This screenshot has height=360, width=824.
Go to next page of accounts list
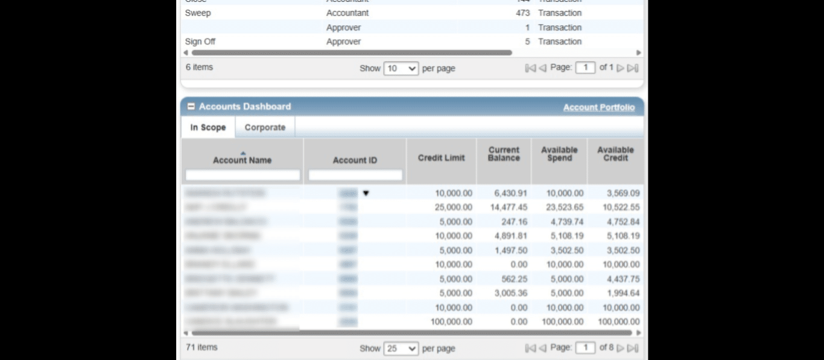[x=620, y=348]
